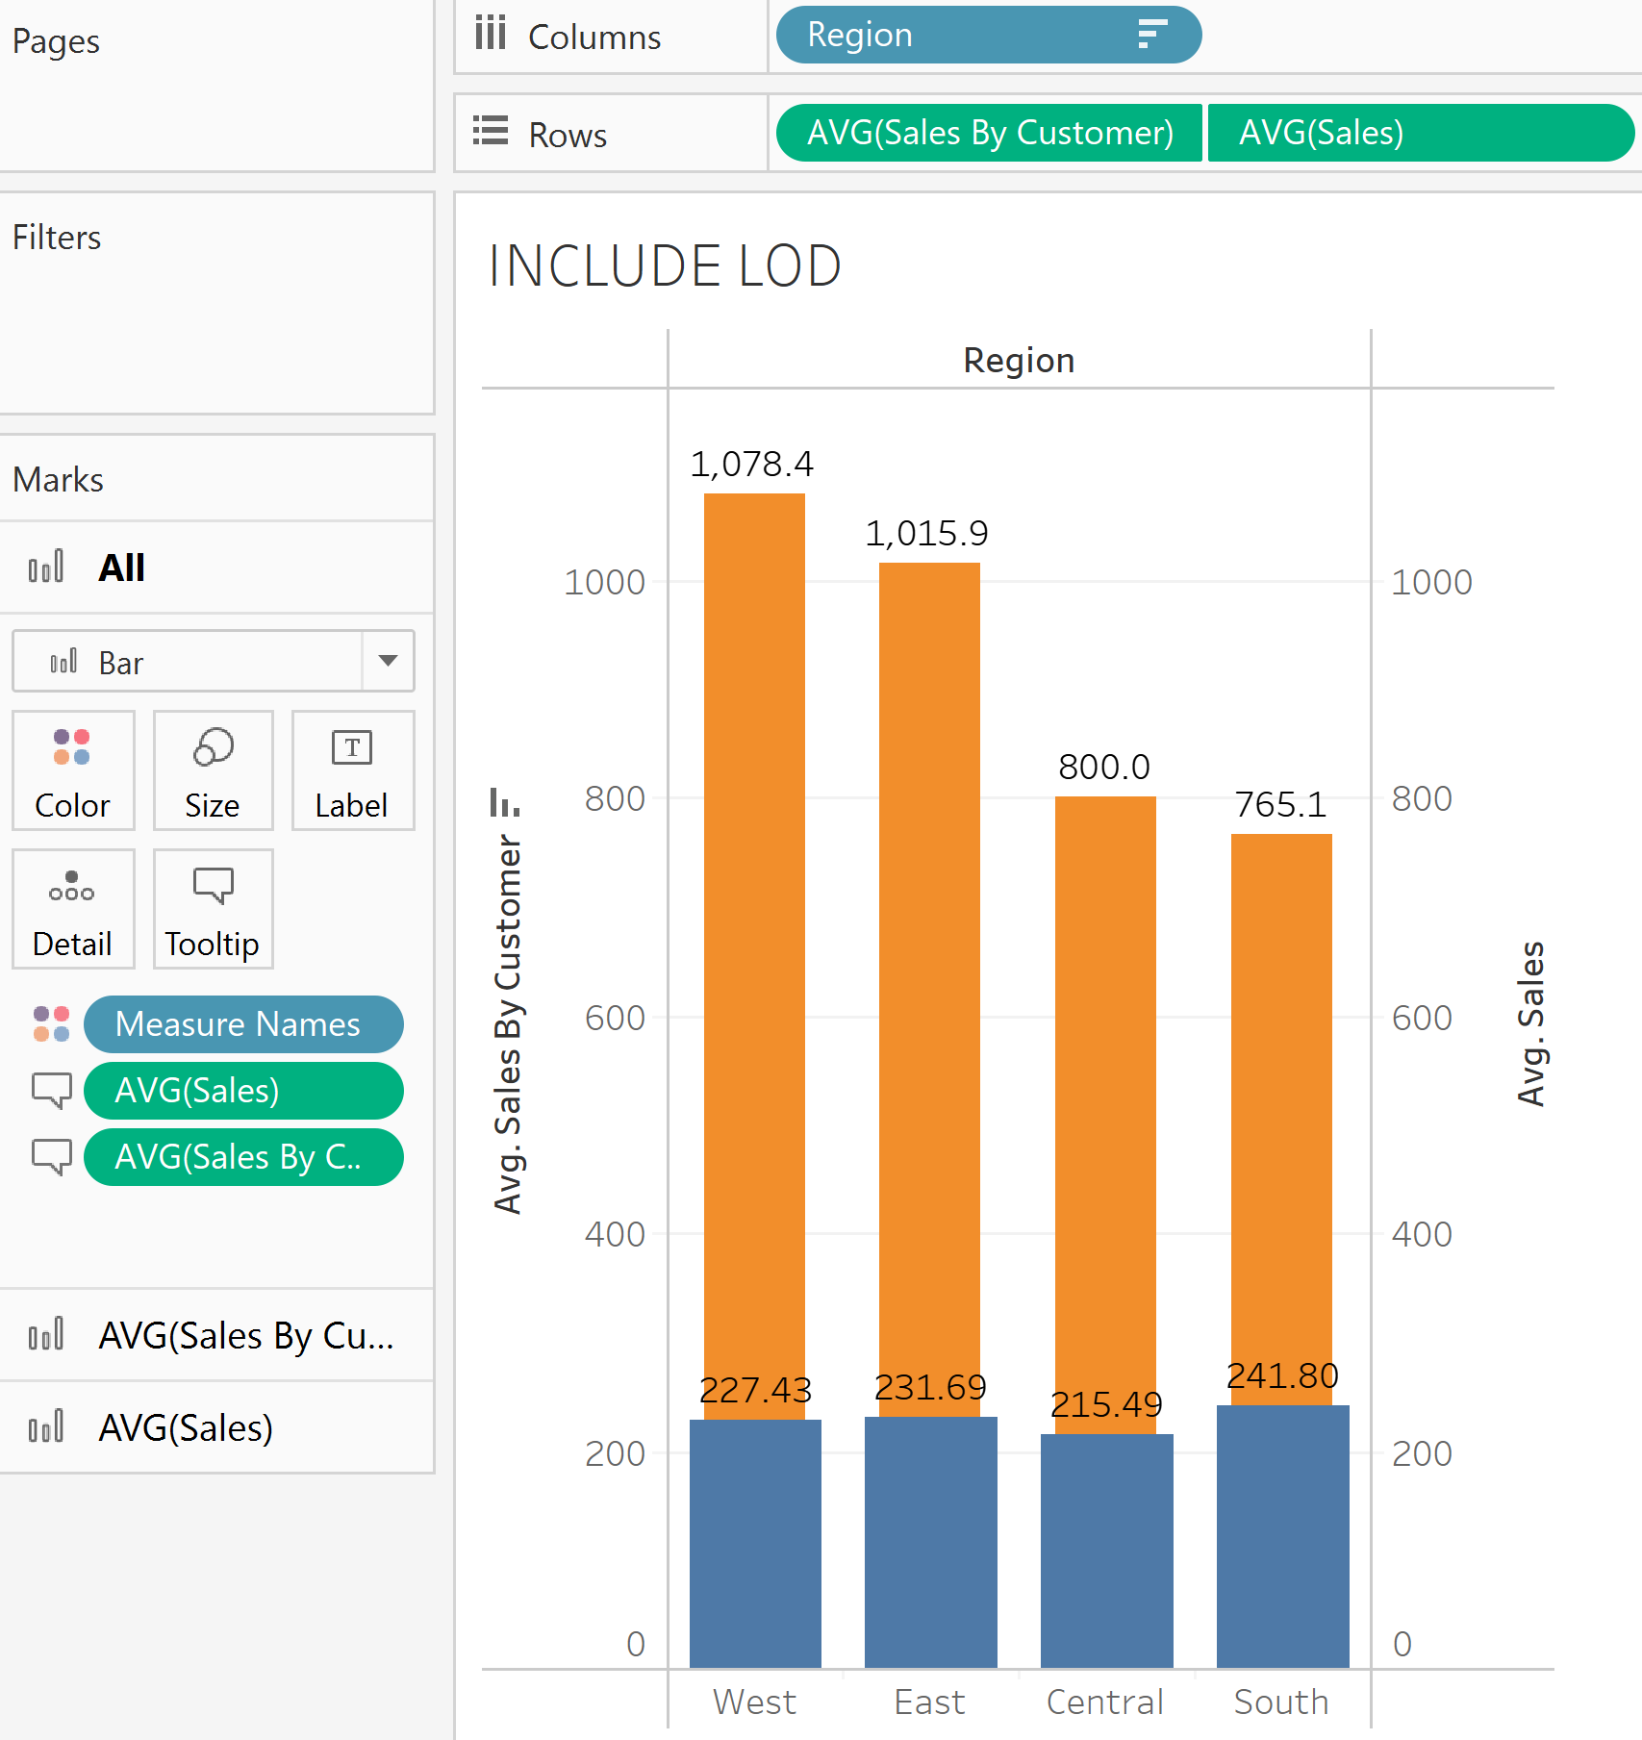This screenshot has width=1642, height=1740.
Task: Switch to the All marks card tab
Action: pos(120,567)
